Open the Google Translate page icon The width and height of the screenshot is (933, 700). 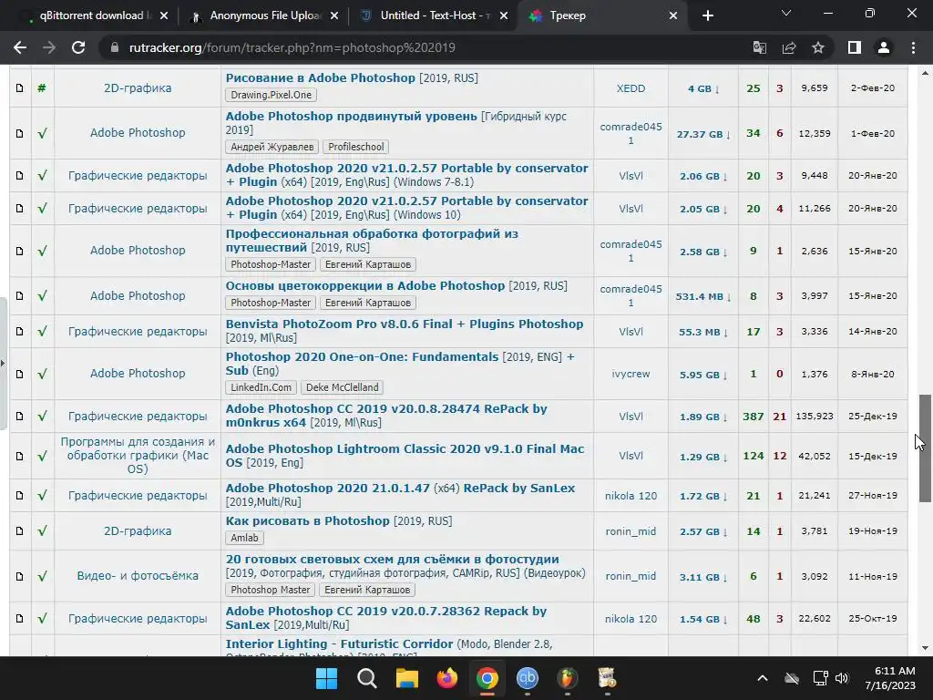pos(760,47)
